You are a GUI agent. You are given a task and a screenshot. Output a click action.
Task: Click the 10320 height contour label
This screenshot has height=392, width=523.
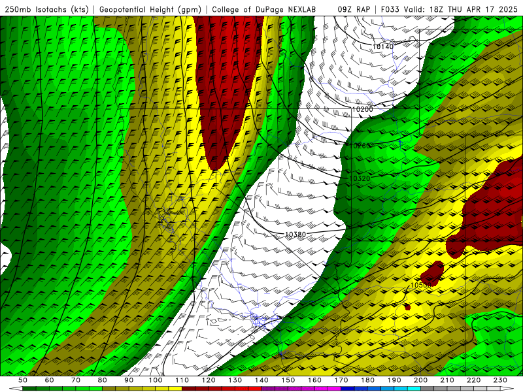coord(360,178)
